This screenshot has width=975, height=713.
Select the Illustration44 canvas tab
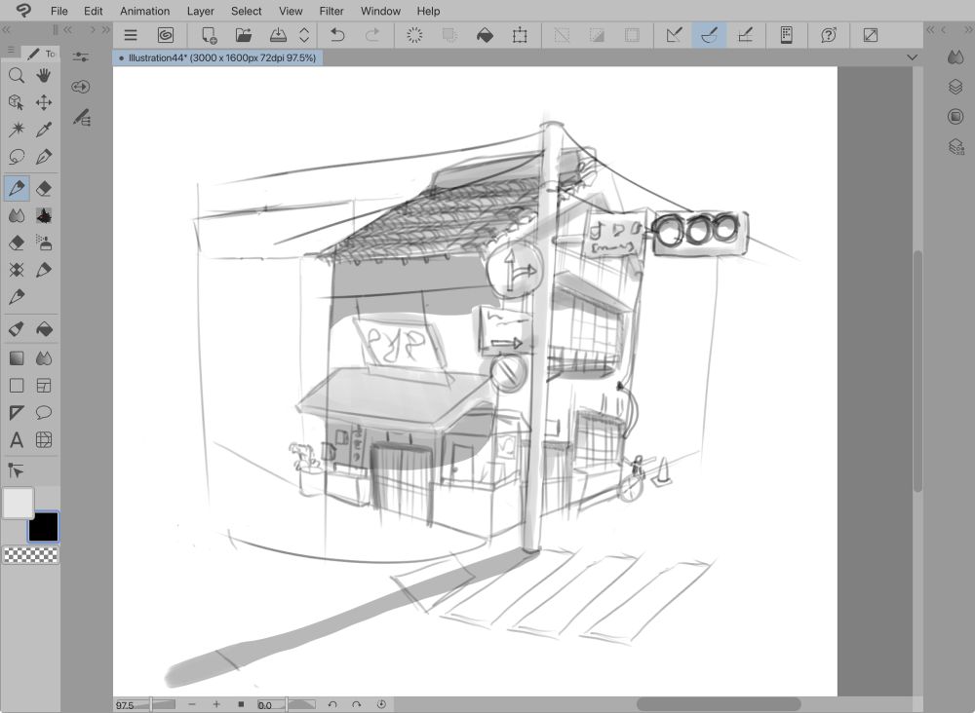(218, 57)
